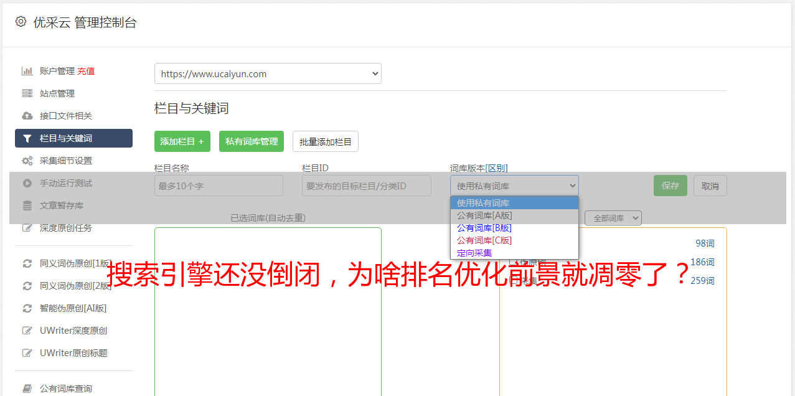Click the server icon for 站点管理
Image resolution: width=795 pixels, height=396 pixels.
pyautogui.click(x=27, y=93)
